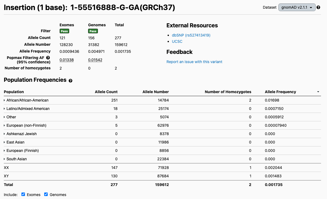327x199 pixels.
Task: Expand the African/African-American population row
Action: pos(5,100)
